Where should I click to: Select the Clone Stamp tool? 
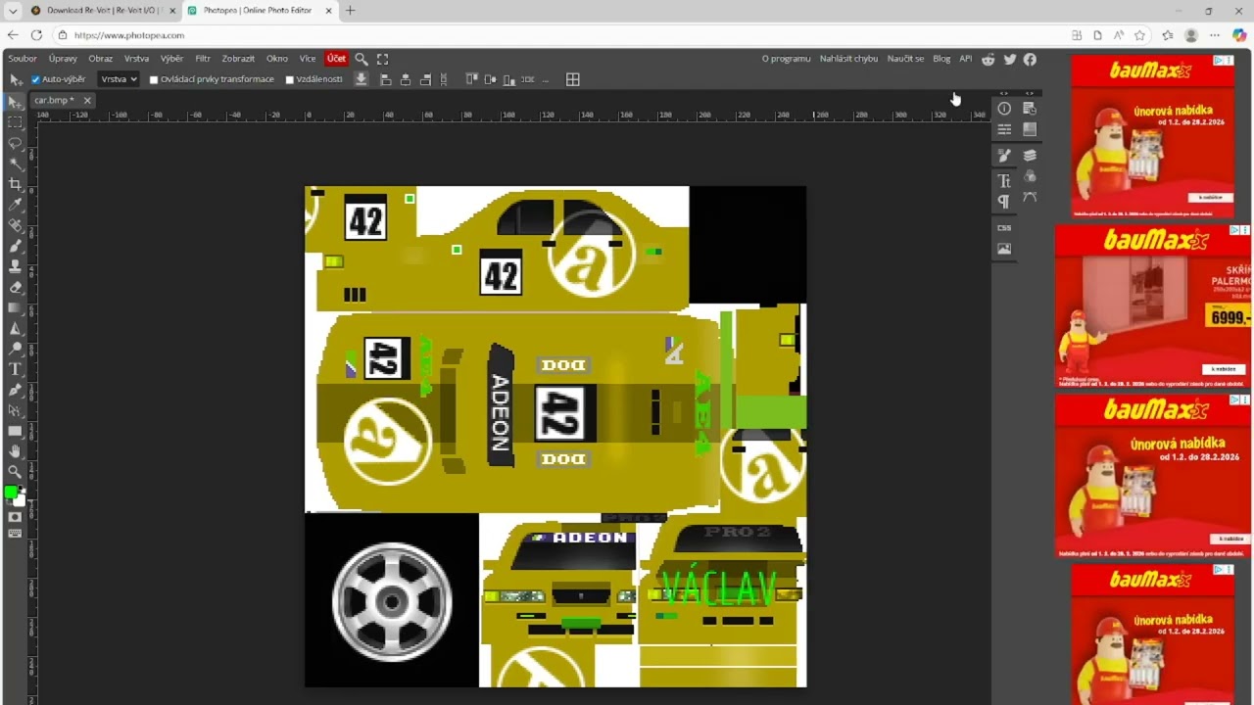tap(15, 266)
